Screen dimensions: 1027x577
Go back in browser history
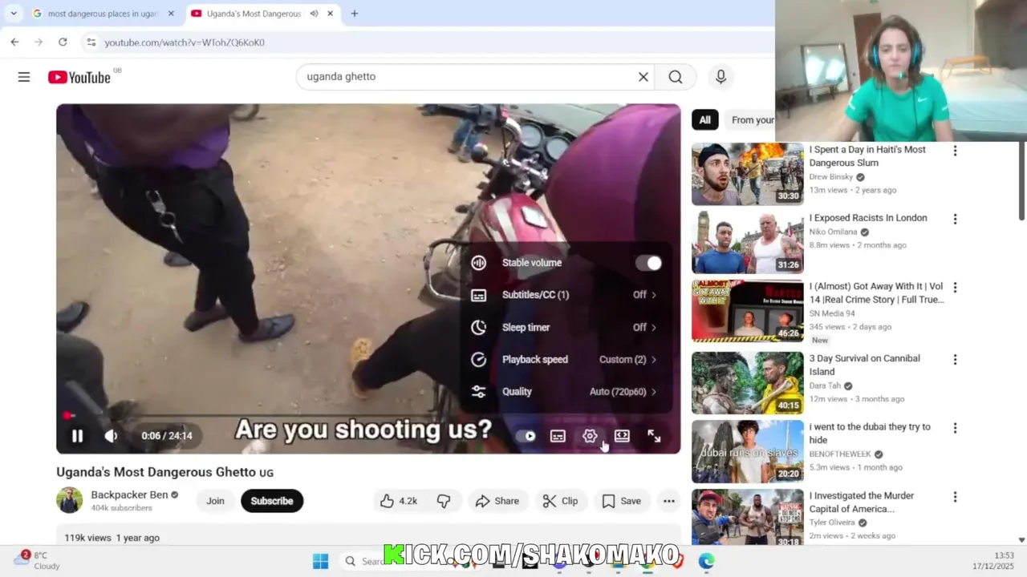pos(14,42)
